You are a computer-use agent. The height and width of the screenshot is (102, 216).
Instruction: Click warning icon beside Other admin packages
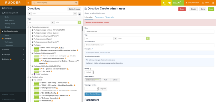click(x=59, y=48)
